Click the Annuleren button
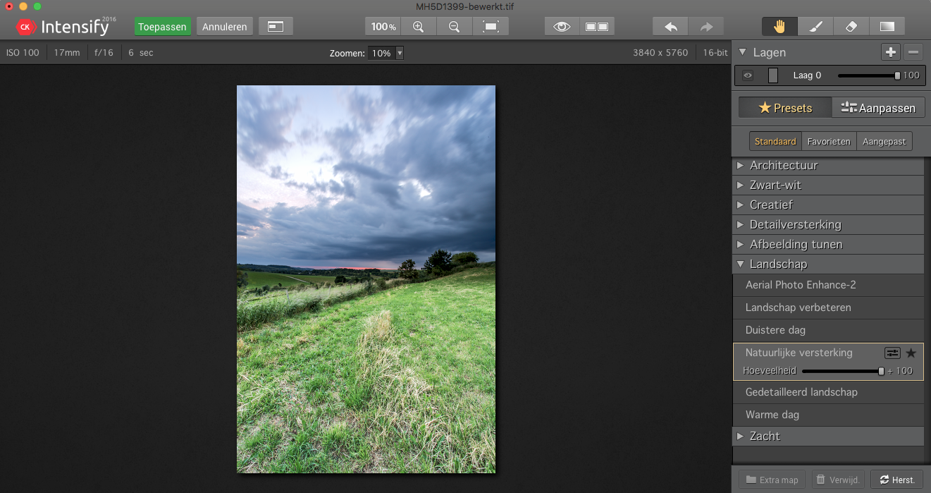Screen dimensions: 931x493 225,27
